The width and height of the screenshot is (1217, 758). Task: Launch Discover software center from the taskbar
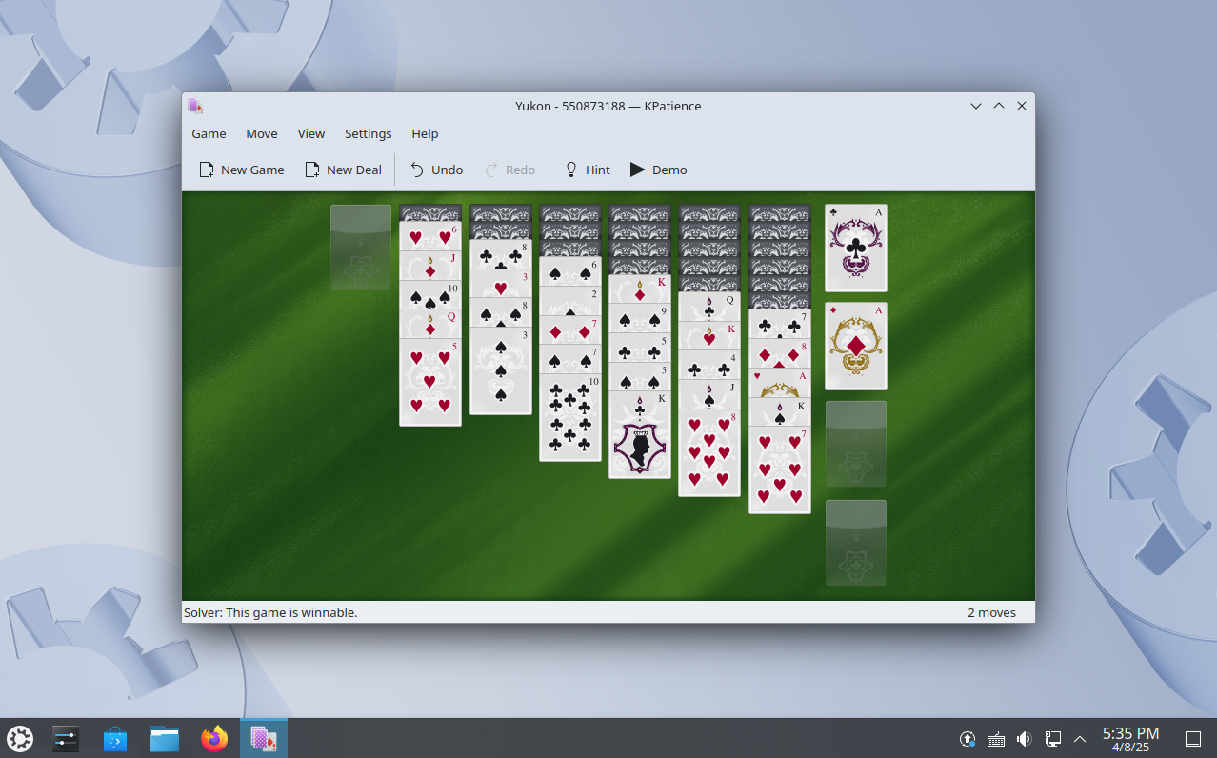pyautogui.click(x=115, y=738)
